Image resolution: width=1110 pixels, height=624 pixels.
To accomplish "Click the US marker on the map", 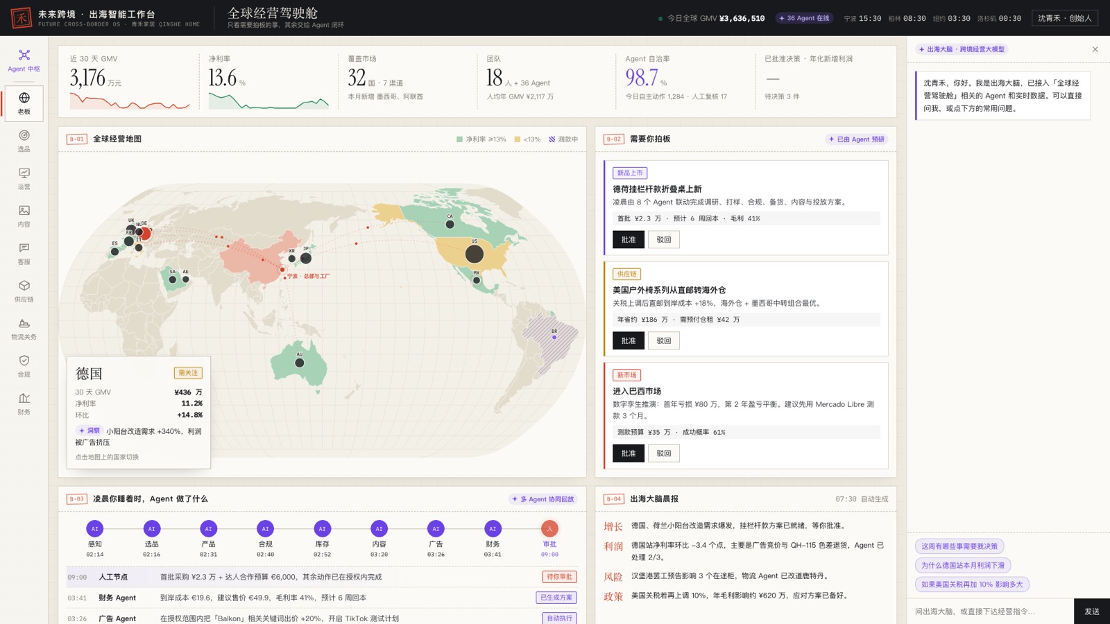I will [x=475, y=254].
